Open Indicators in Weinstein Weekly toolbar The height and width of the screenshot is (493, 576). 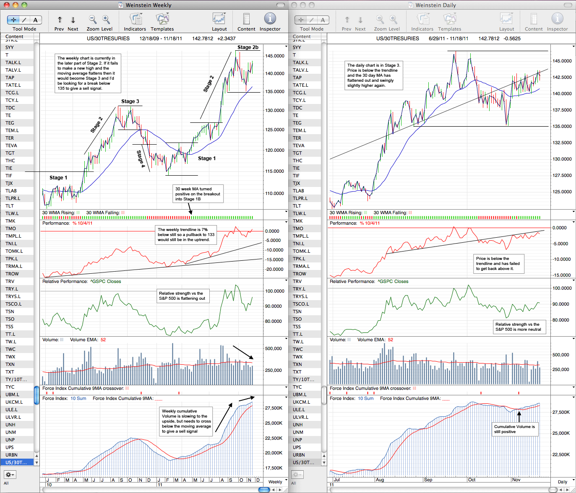pyautogui.click(x=135, y=19)
